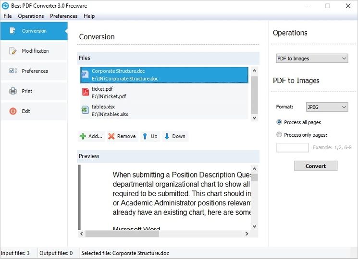Open Preferences in the sidebar

tap(34, 71)
